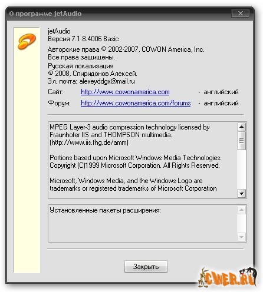This screenshot has height=292, width=263.
Task: Click the Форум label
Action: click(x=59, y=103)
